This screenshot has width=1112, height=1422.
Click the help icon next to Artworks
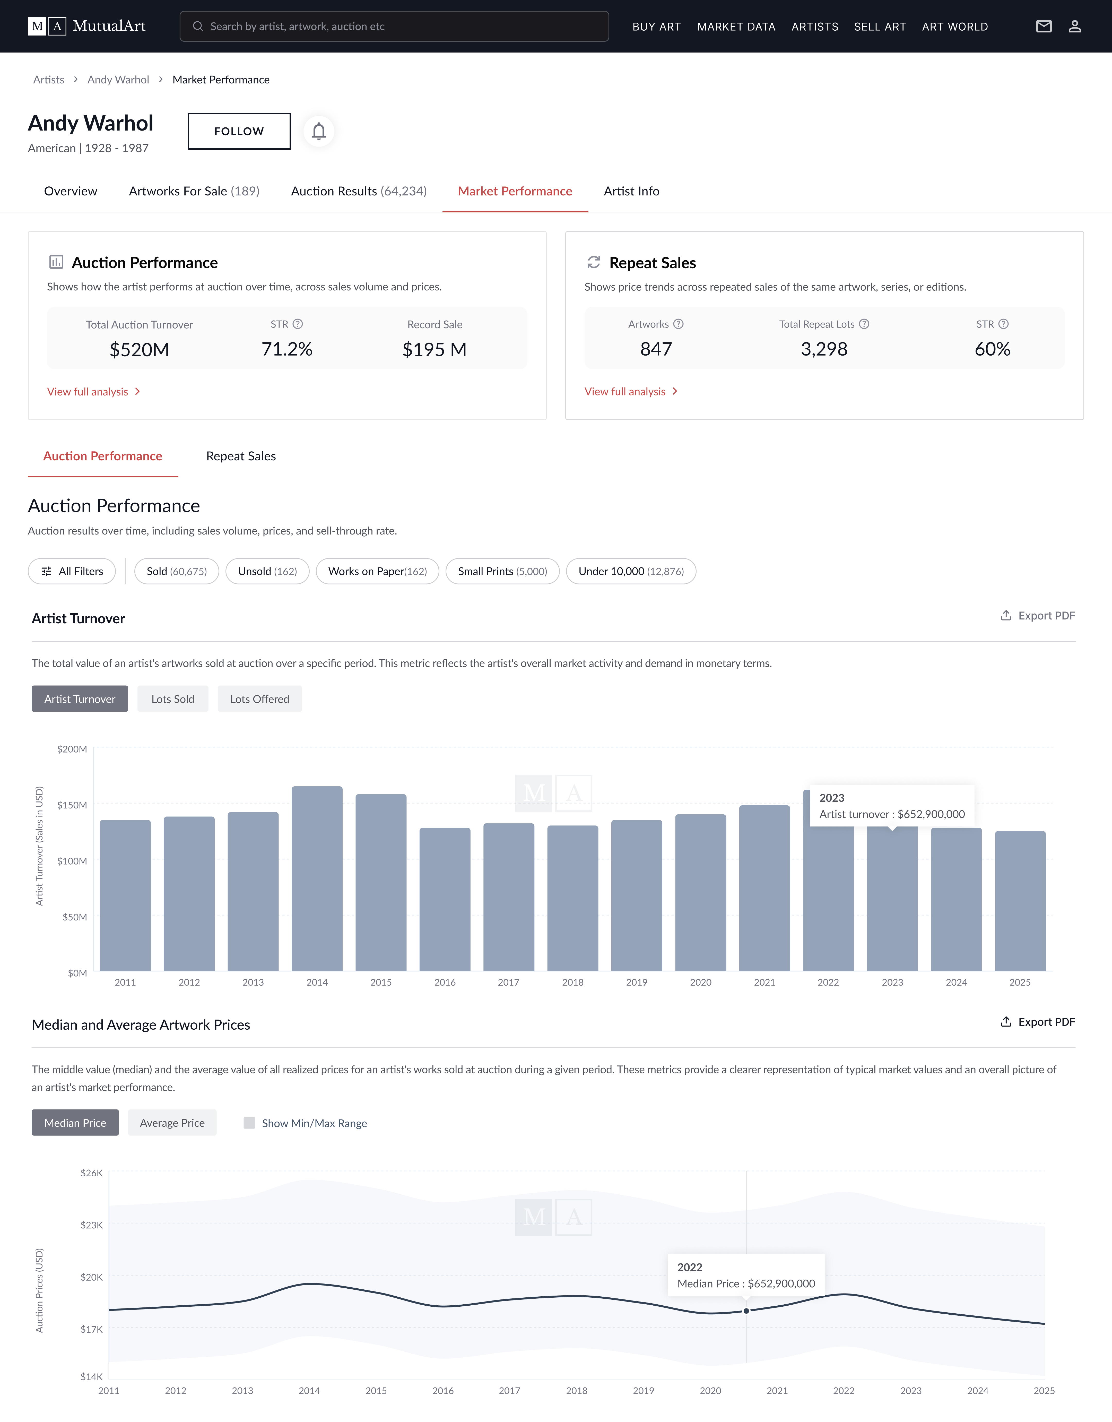[679, 324]
